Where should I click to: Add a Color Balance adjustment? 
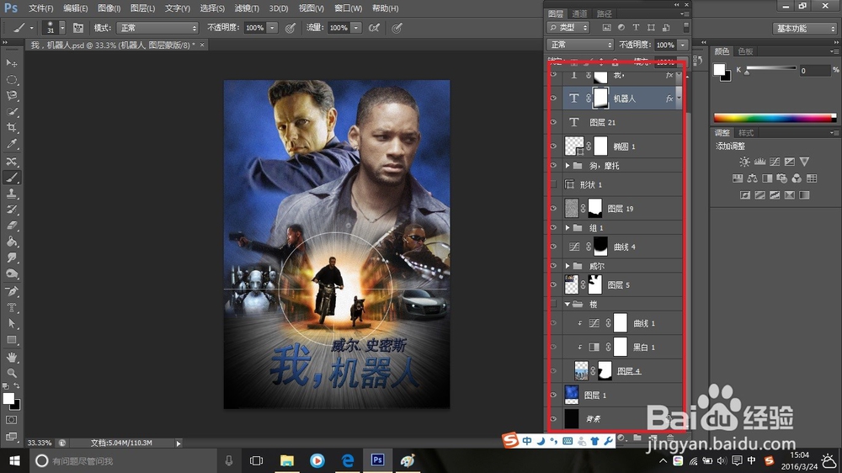click(x=752, y=178)
